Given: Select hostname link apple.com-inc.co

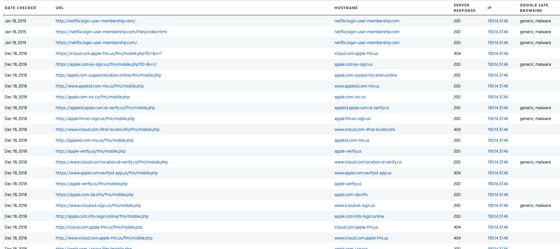Looking at the screenshot, I should (350, 97).
